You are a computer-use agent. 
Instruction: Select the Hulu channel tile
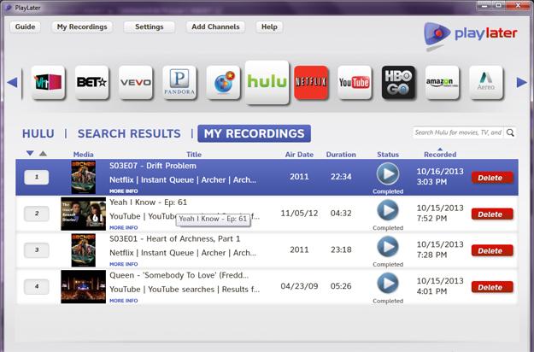click(267, 82)
